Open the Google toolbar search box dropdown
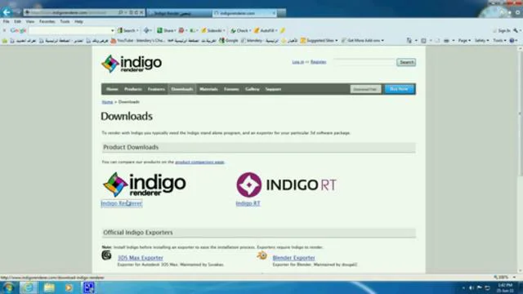The image size is (523, 294). (x=112, y=30)
